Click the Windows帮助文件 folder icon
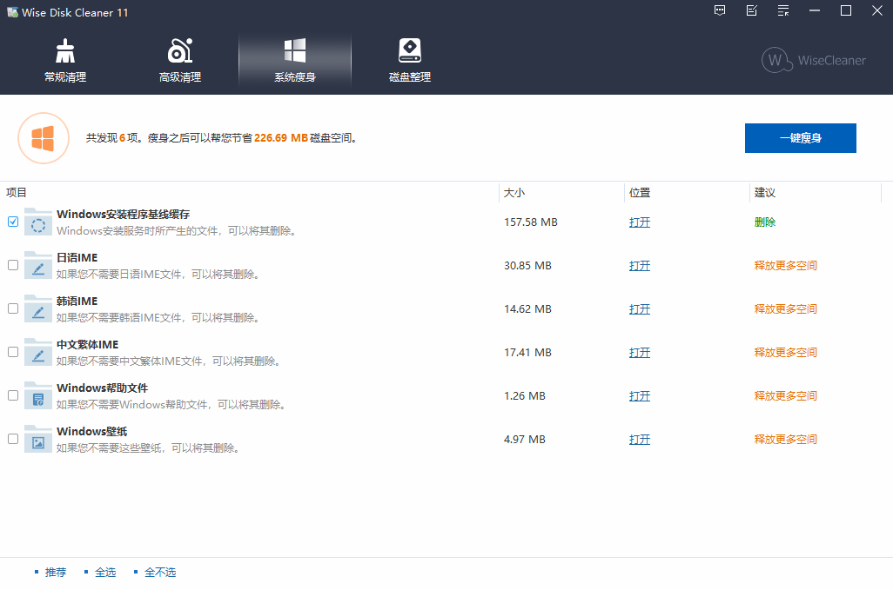Image resolution: width=893 pixels, height=590 pixels. click(38, 396)
